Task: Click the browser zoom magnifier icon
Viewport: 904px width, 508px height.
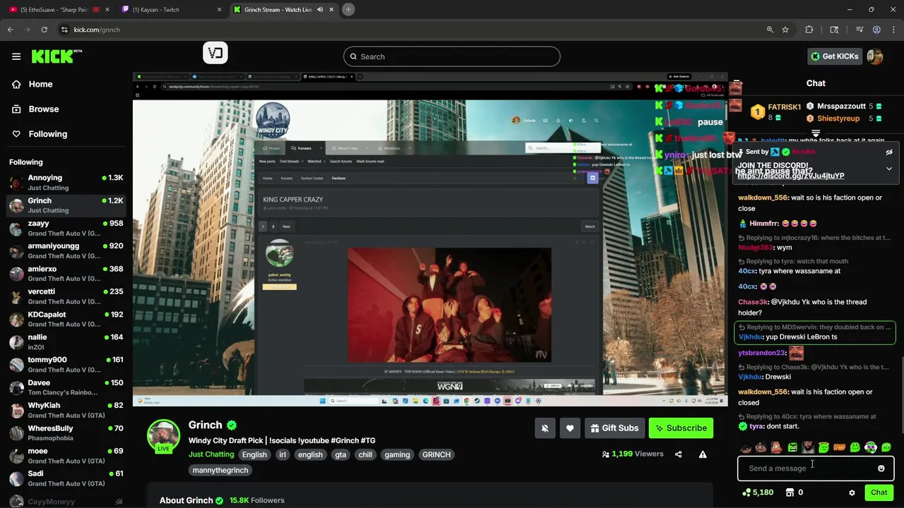Action: click(x=770, y=30)
